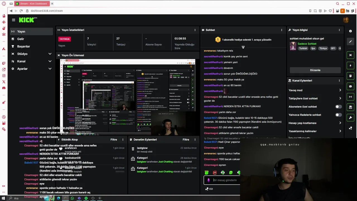Pick the red emote above the message box
Screen dimensions: 357x201
pyautogui.click(x=215, y=173)
